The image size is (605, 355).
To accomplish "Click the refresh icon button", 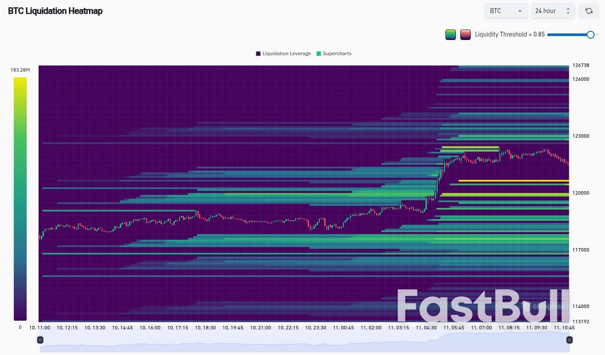I will (x=589, y=11).
